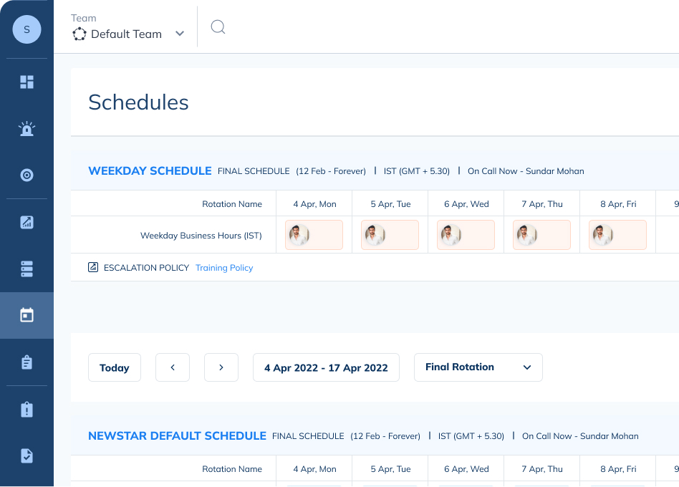679x487 pixels.
Task: View Analytics from the sidebar
Action: pyautogui.click(x=27, y=221)
